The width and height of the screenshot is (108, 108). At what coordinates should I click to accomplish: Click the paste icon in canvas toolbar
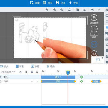coord(84,10)
